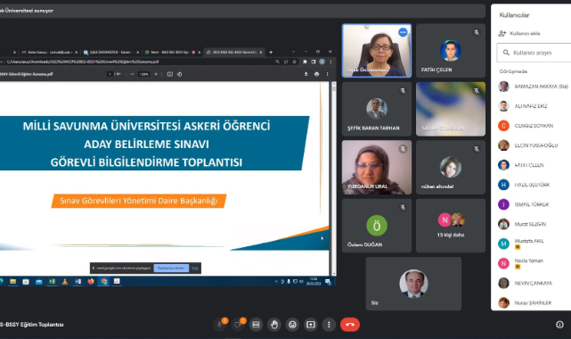Image resolution: width=571 pixels, height=339 pixels.
Task: Open Word from the shared taskbar
Action: (x=77, y=281)
